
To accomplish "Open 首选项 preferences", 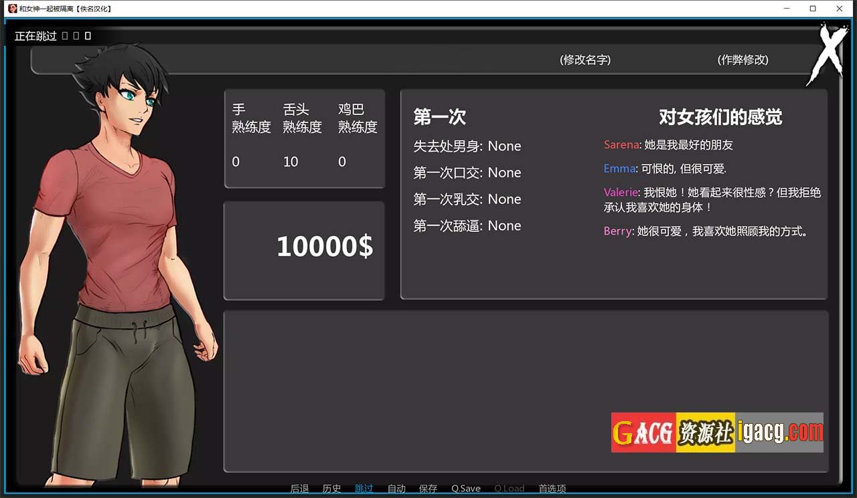I will tap(552, 489).
